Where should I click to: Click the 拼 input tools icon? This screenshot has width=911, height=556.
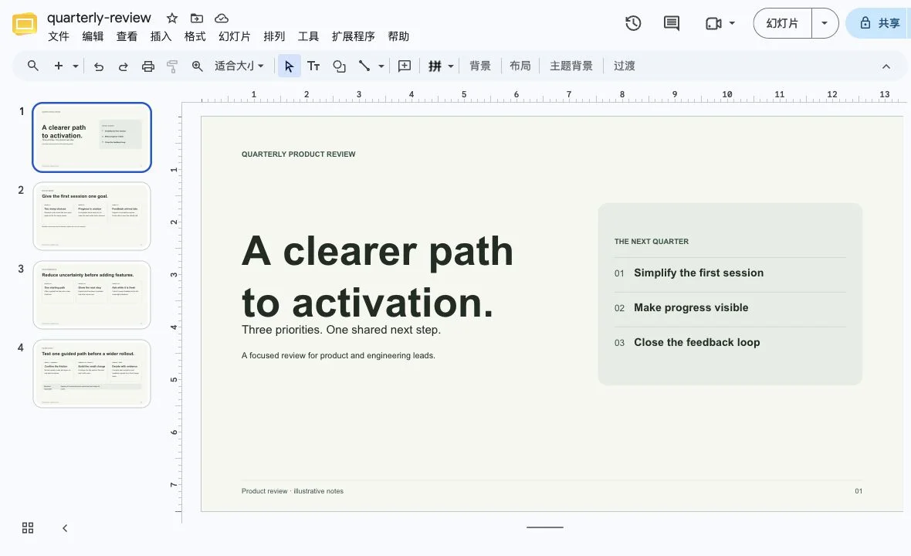pyautogui.click(x=435, y=66)
